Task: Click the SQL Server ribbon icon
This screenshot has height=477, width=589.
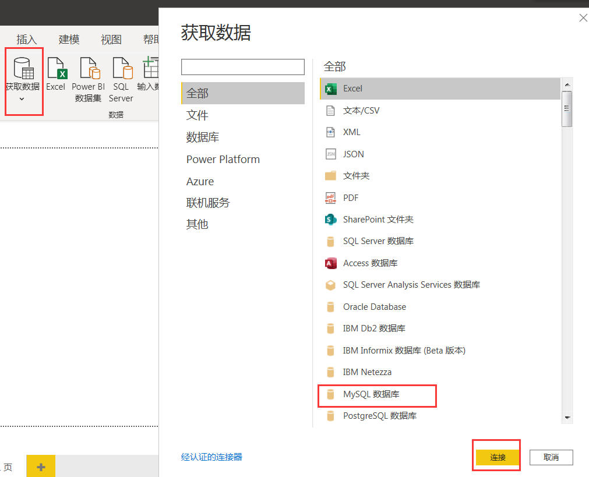Action: point(123,68)
